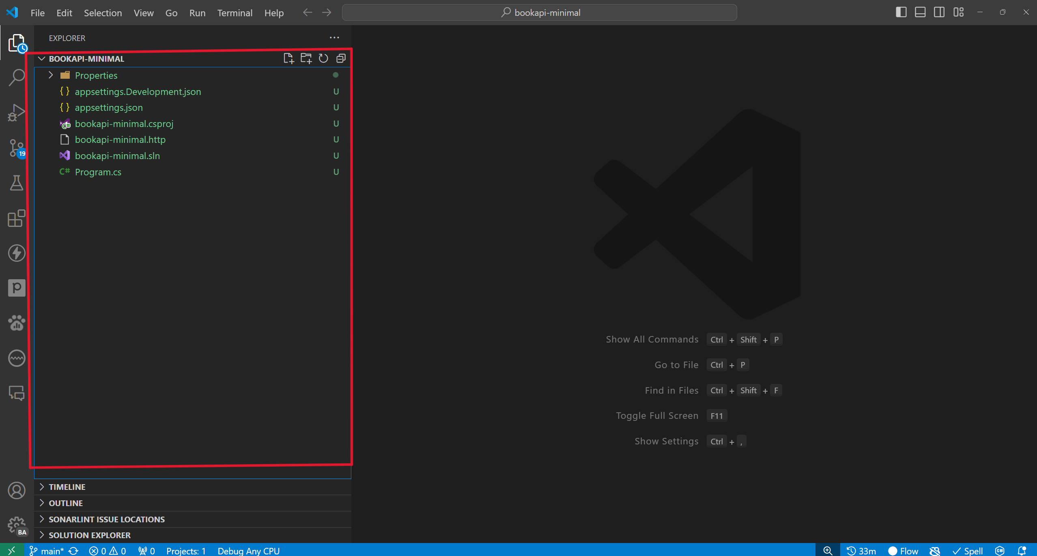Viewport: 1037px width, 556px height.
Task: Open the lightning bolt activity bar view
Action: tap(17, 253)
